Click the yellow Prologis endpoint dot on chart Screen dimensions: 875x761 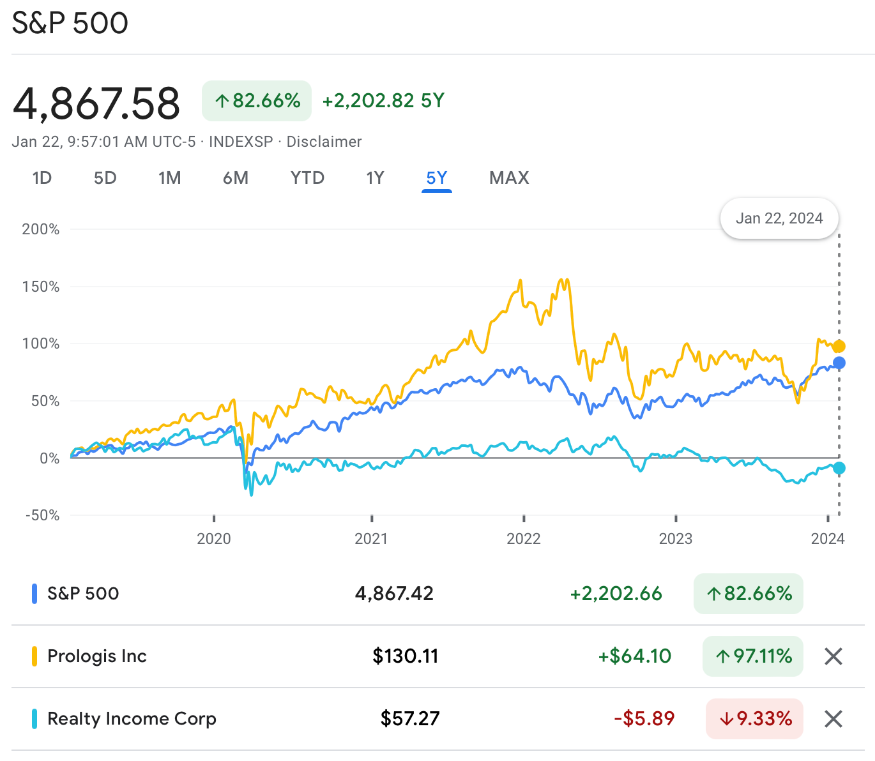839,346
